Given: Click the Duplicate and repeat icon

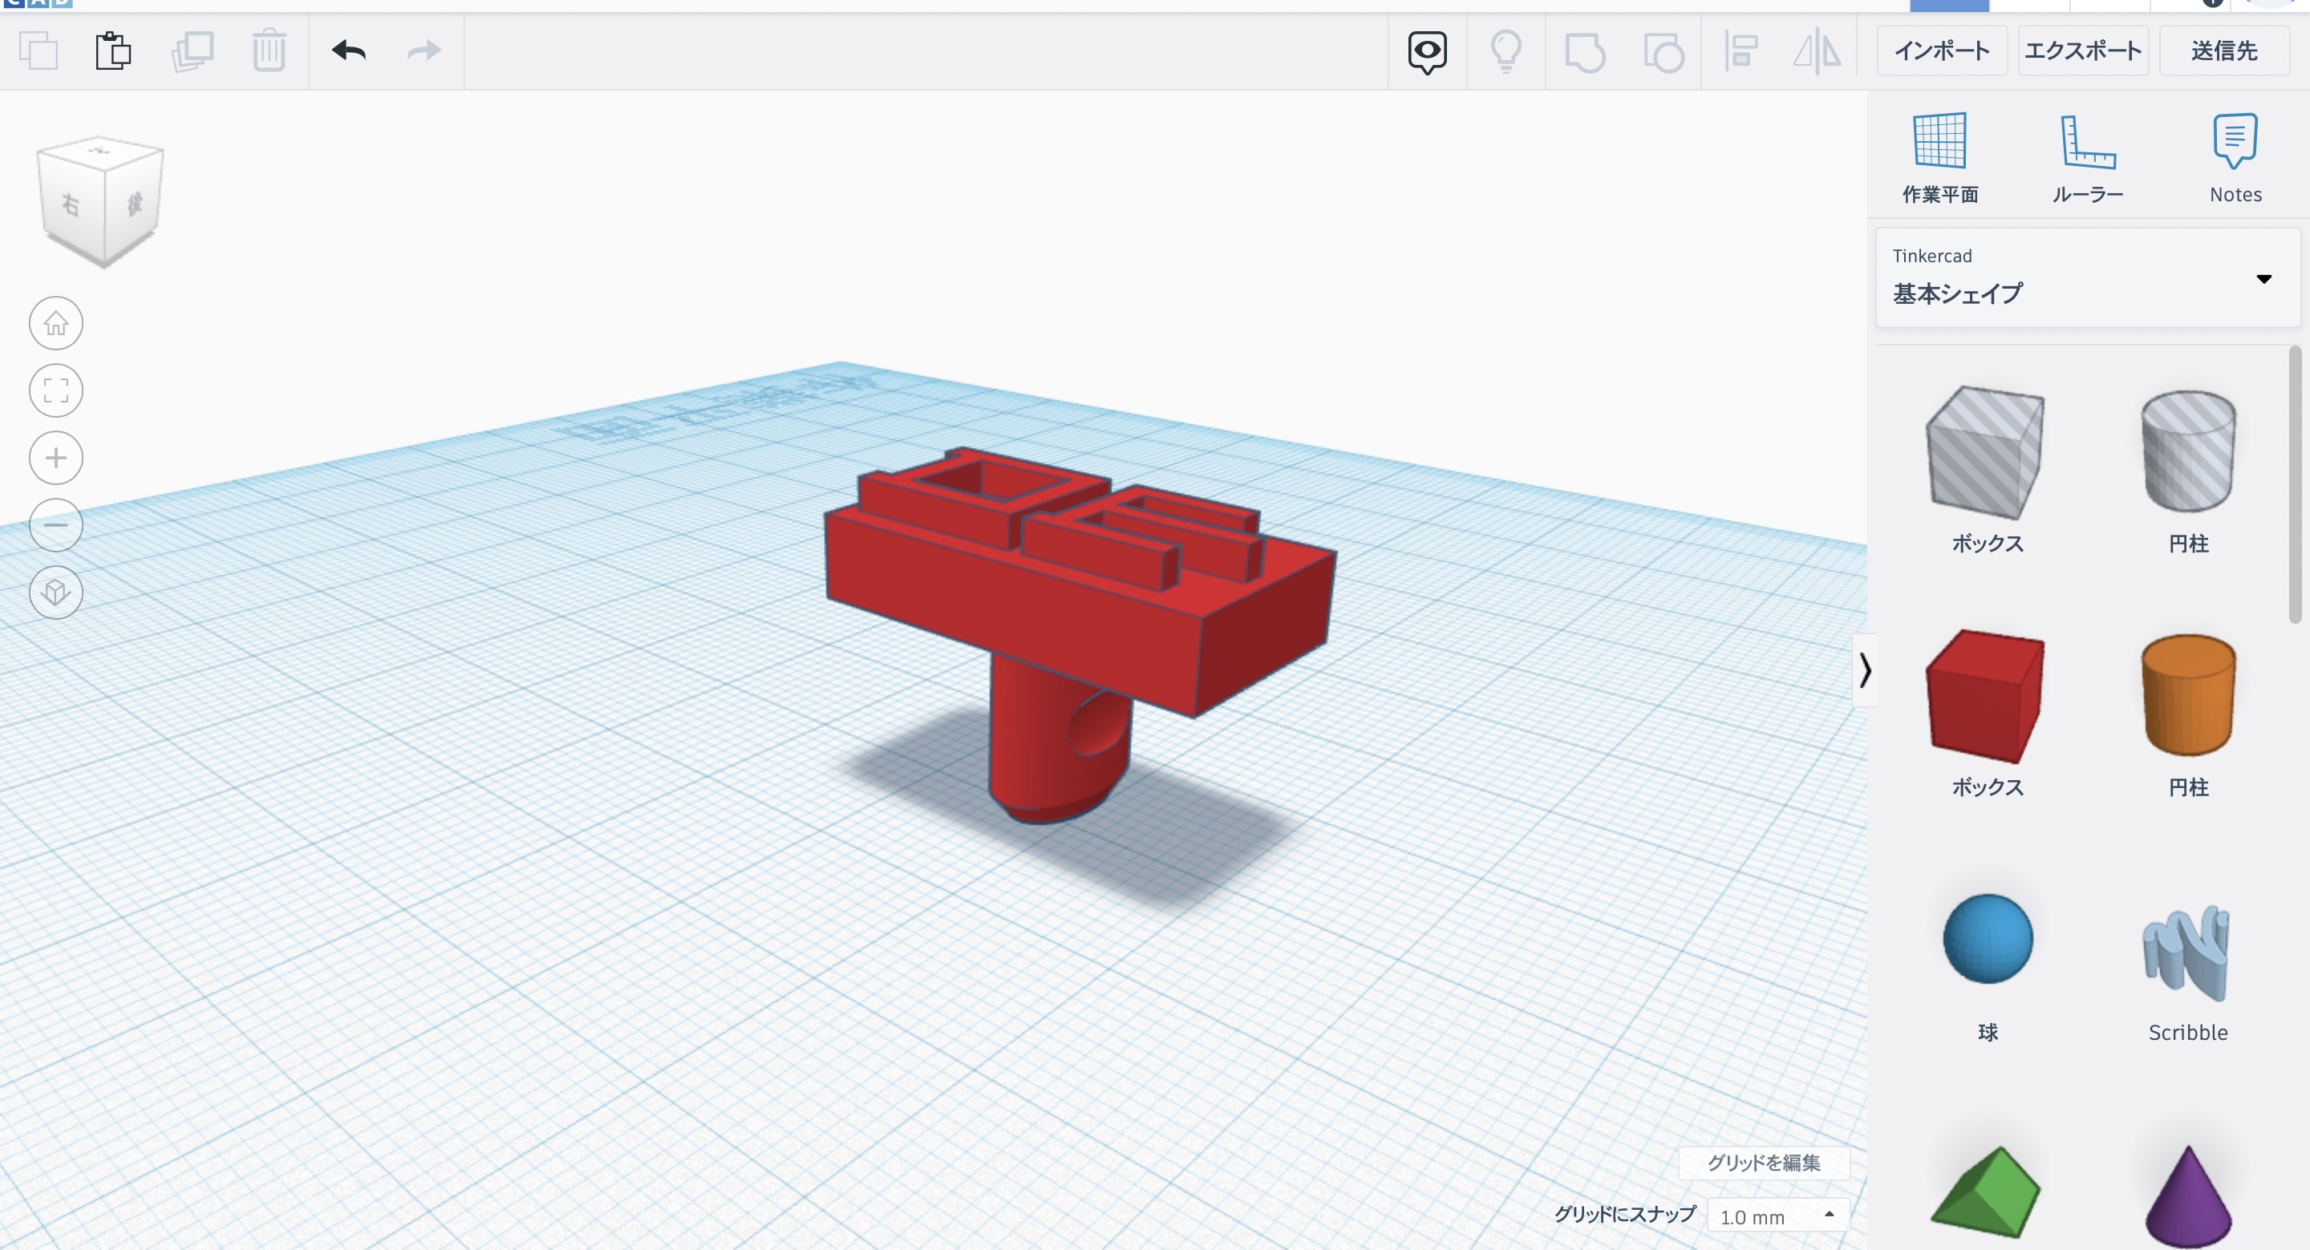Looking at the screenshot, I should click(192, 51).
